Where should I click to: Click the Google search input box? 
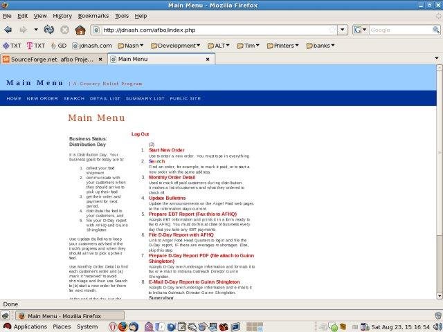400,30
